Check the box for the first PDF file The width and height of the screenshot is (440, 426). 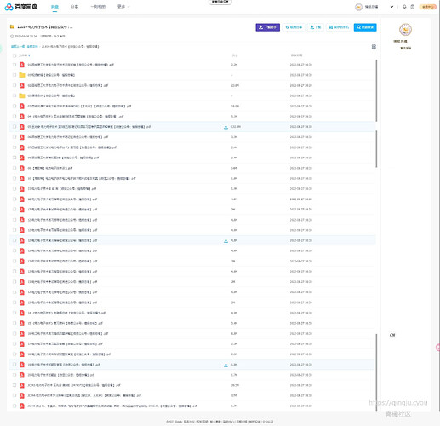[14, 65]
